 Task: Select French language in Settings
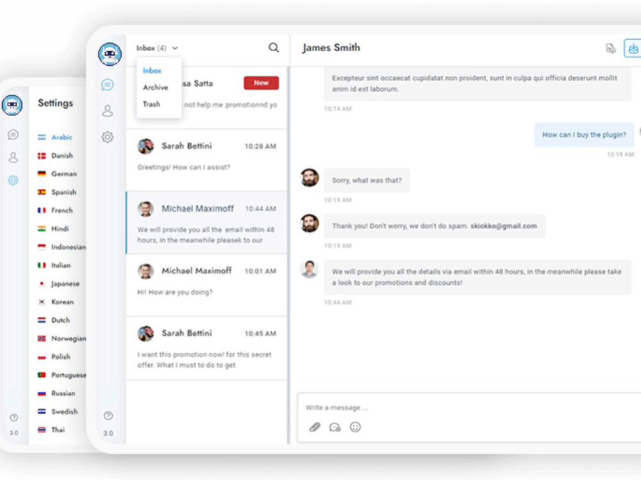click(x=55, y=211)
